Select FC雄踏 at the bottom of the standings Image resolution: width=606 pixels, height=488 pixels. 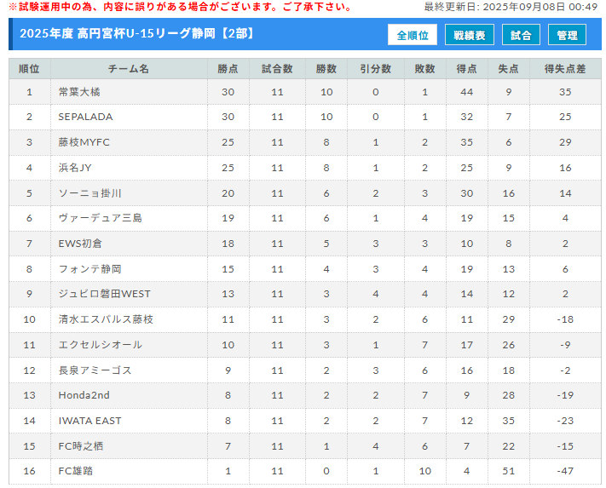(x=75, y=471)
